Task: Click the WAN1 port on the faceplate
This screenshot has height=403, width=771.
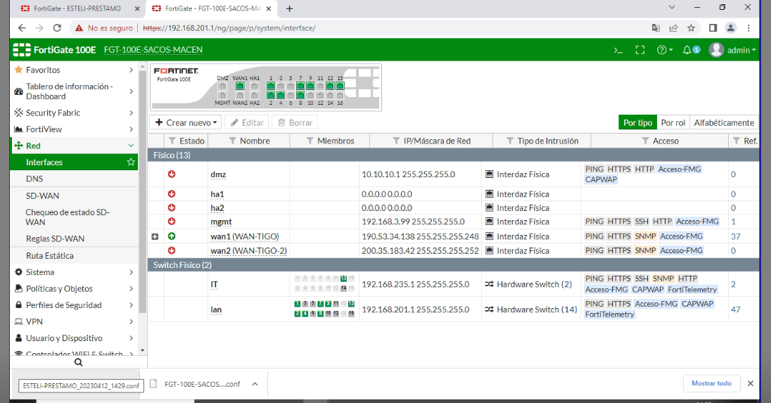Action: pyautogui.click(x=239, y=86)
